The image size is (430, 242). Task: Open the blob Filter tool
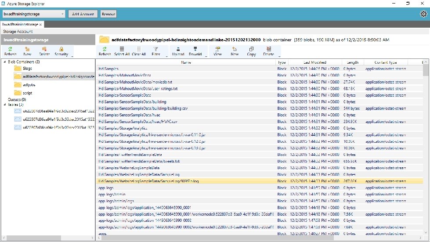tap(156, 51)
